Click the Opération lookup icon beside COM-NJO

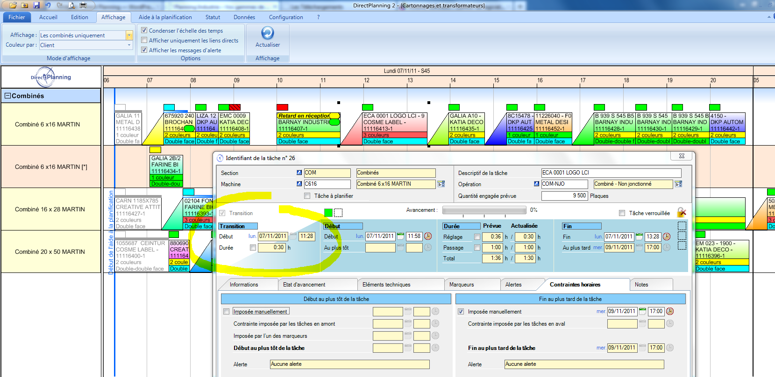537,184
